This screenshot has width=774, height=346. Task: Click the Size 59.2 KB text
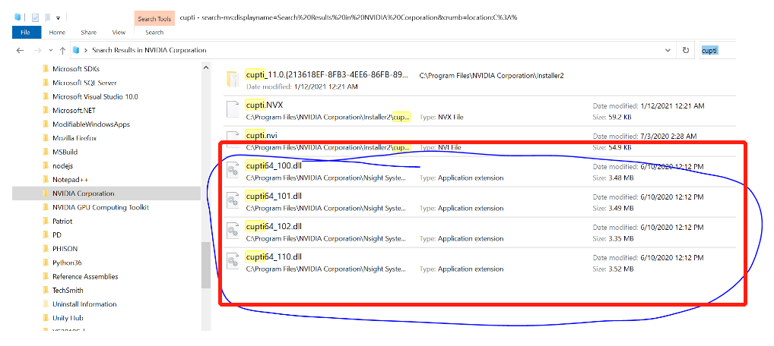612,118
